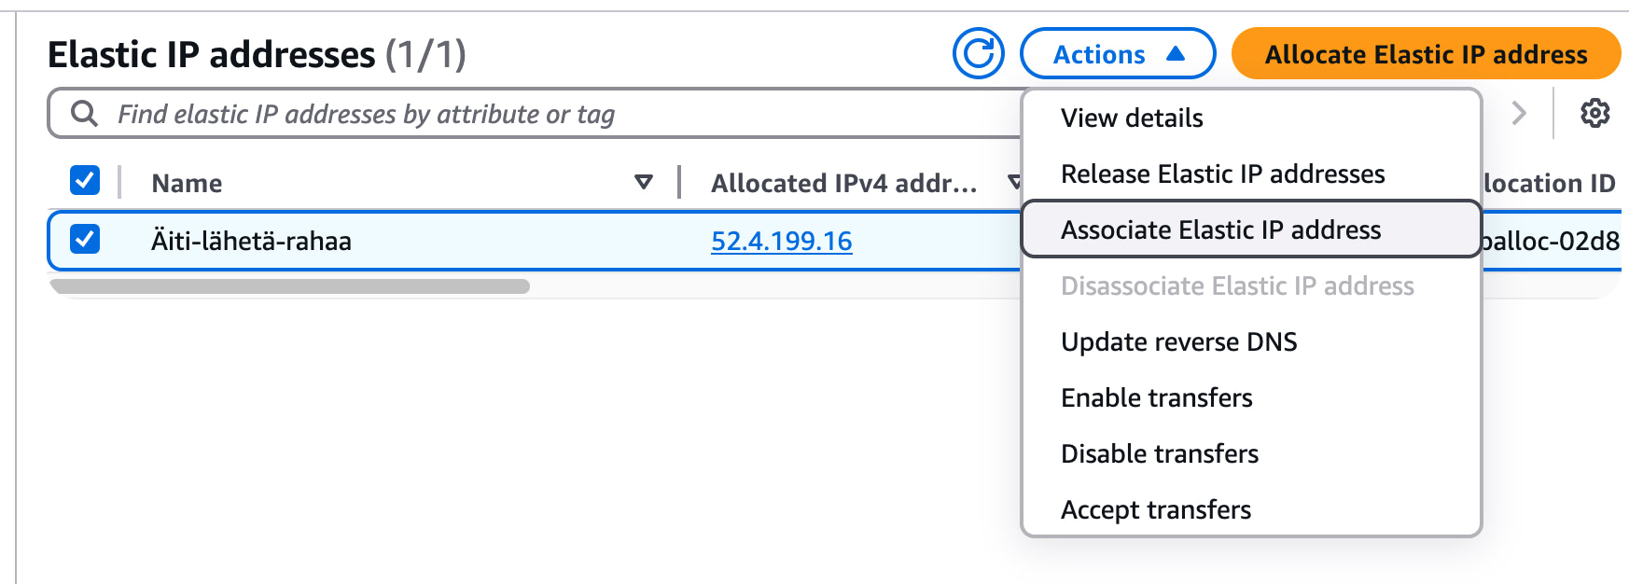Screen dimensions: 1629x584
Task: Sort by the Name column arrow
Action: [643, 182]
